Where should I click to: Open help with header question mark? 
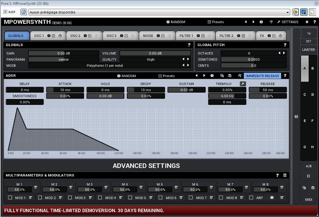315,22
